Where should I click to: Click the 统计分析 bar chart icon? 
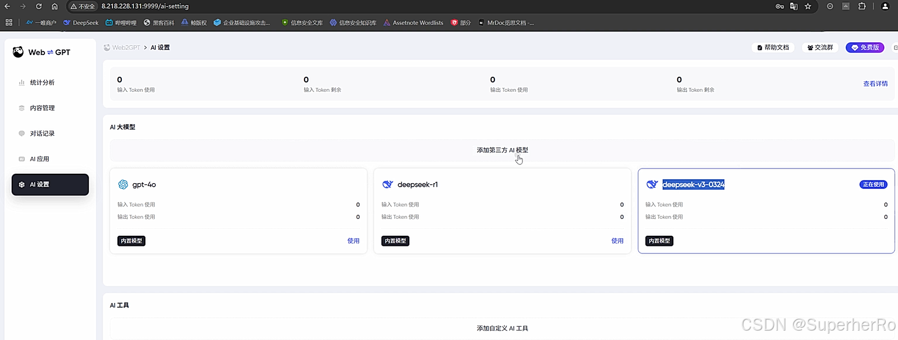22,83
